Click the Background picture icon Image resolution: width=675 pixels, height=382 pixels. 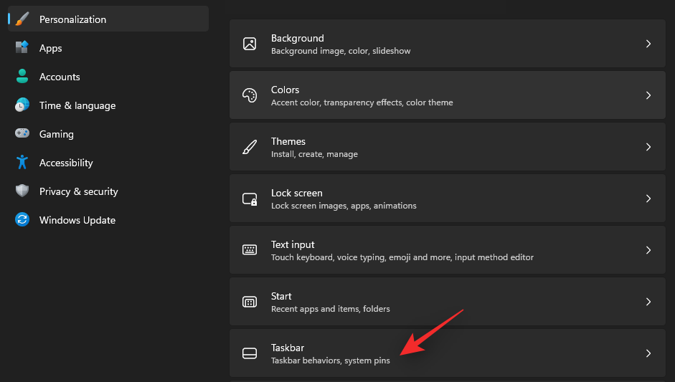click(250, 44)
